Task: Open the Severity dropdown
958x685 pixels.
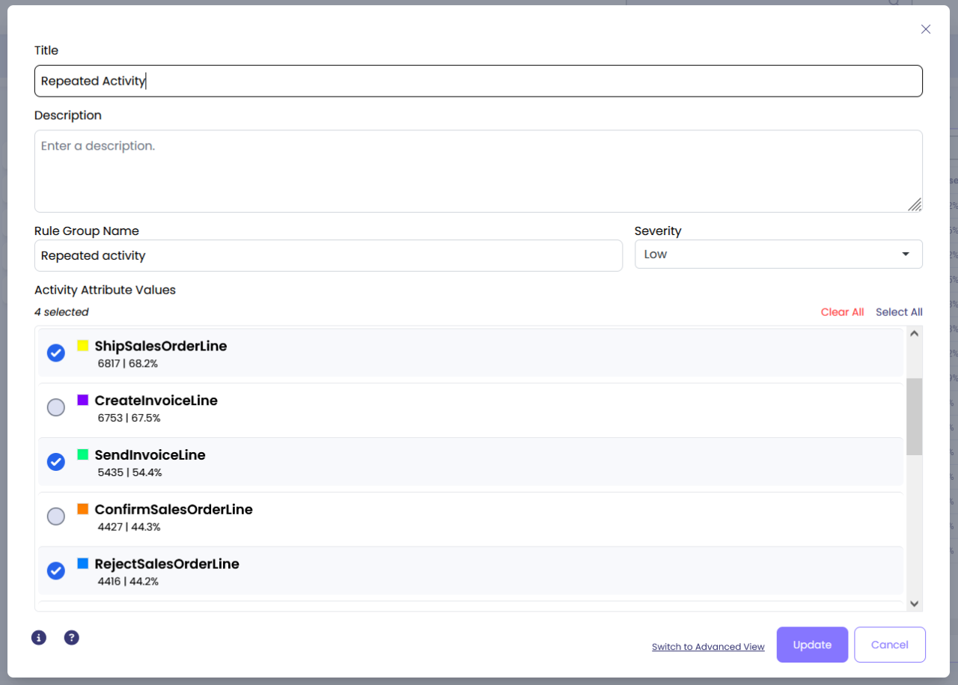Action: [x=778, y=255]
